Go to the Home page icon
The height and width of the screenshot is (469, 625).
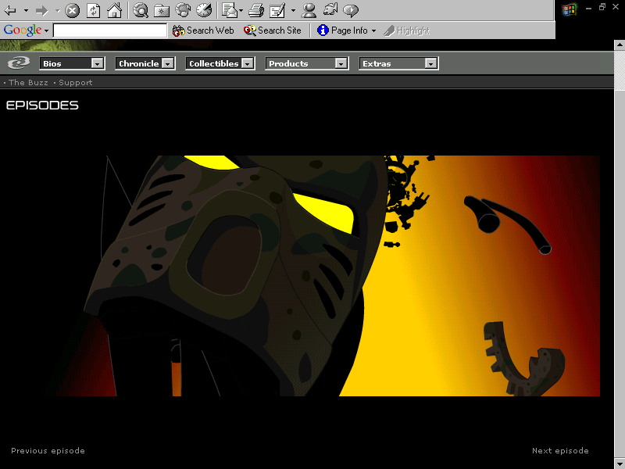point(114,10)
